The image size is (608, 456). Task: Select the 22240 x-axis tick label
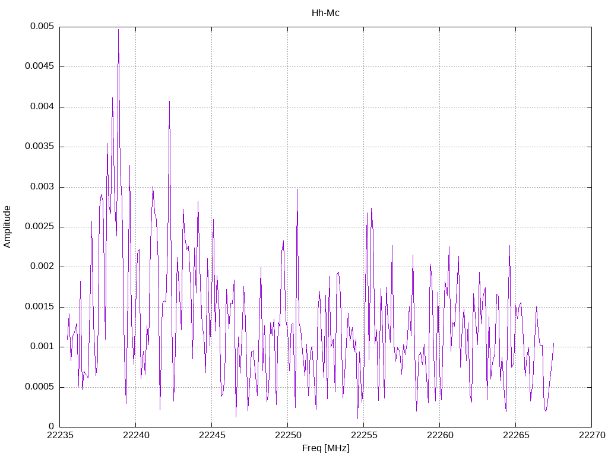coord(135,435)
